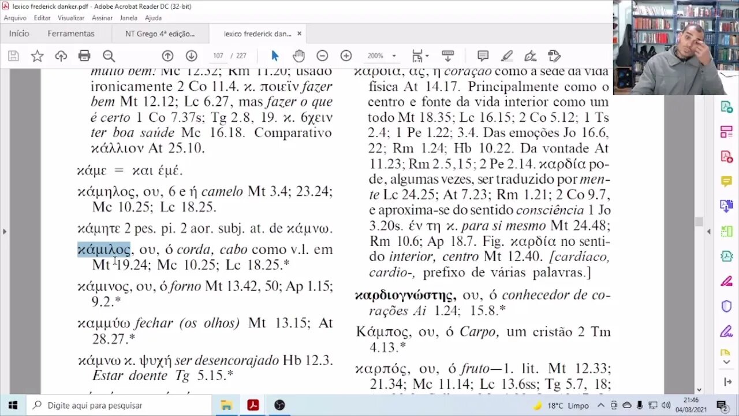
Task: Collapse right tools pane with arrow icon
Action: click(x=726, y=382)
